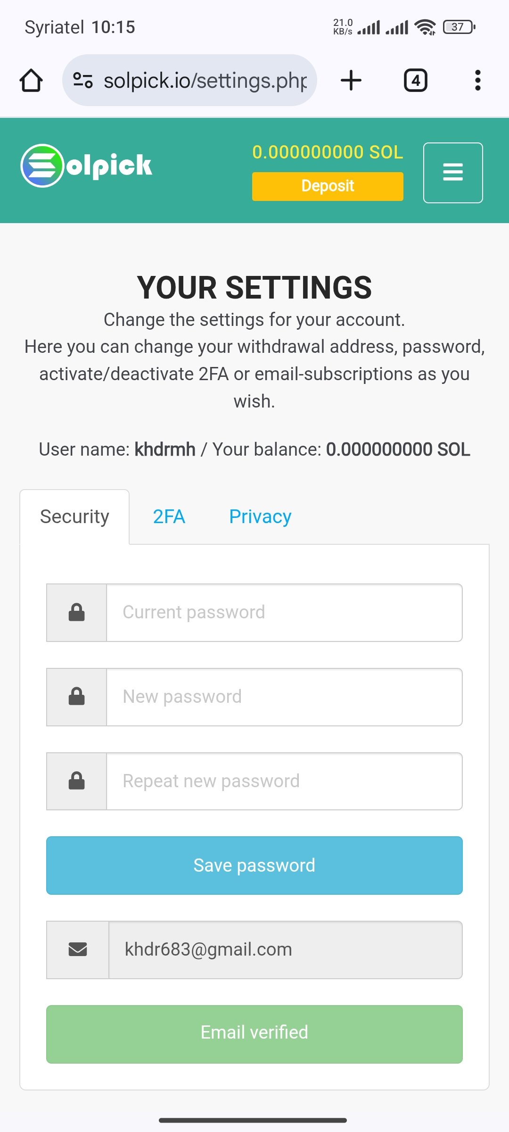
Task: Focus the Repeat new password field
Action: 284,782
